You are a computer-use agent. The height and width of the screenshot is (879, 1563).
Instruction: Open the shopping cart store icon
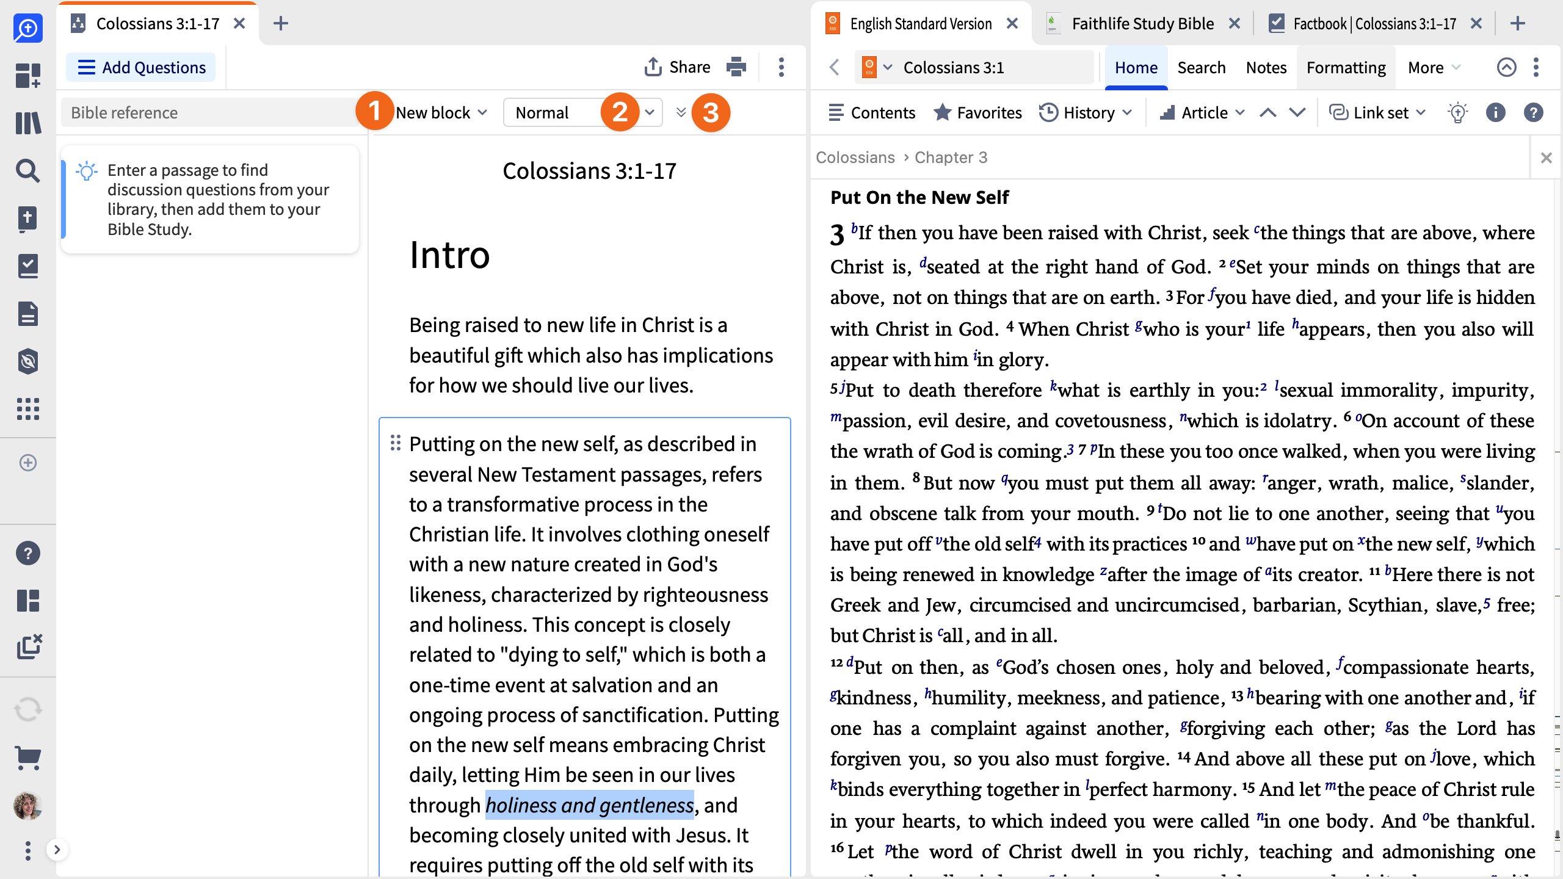pos(28,758)
